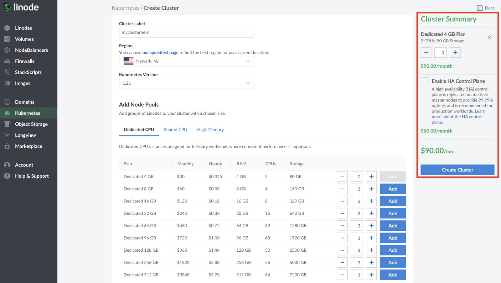This screenshot has height=283, width=501.
Task: Open Docs via the document icon
Action: coord(479,8)
